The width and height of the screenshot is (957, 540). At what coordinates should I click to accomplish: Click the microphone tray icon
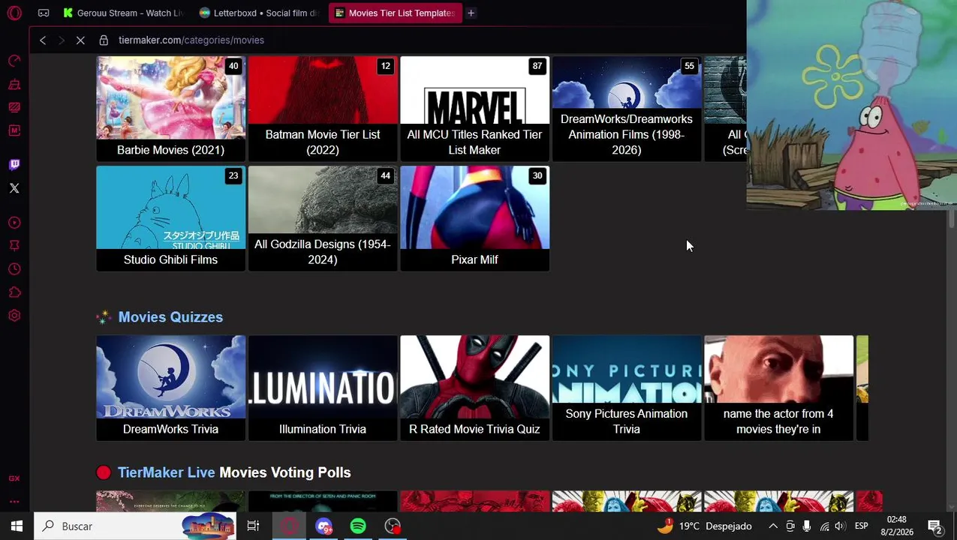pyautogui.click(x=807, y=526)
